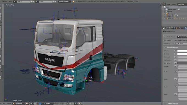Click the truckpaint shader preset button
Image resolution: width=187 pixels, height=105 pixels.
[182, 37]
